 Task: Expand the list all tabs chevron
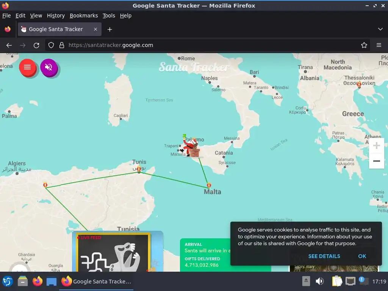[380, 29]
